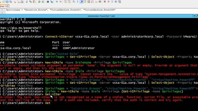Click the Redo toolbar icon
This screenshot has height=111, width=198.
coord(43,2)
